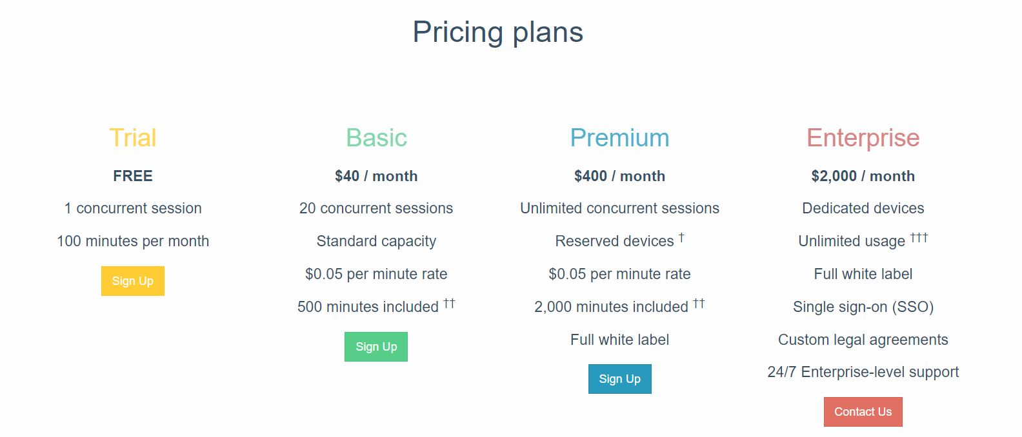The width and height of the screenshot is (1022, 437).
Task: Click the $2,000 / month price text
Action: point(863,176)
